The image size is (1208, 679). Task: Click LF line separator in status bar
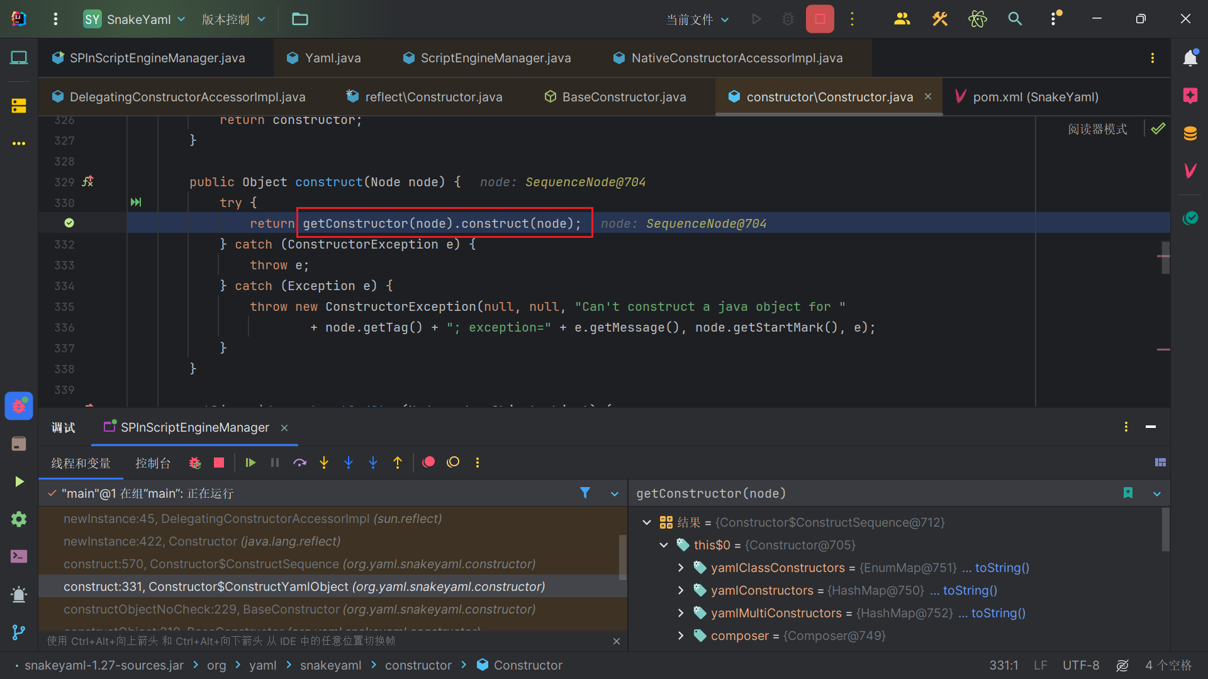[1040, 665]
